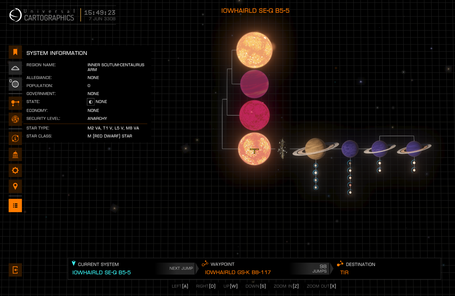Click the ZOOM IN [Z] control
This screenshot has height=296, width=455.
(286, 286)
